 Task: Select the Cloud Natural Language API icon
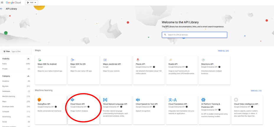pyautogui.click(x=105, y=100)
